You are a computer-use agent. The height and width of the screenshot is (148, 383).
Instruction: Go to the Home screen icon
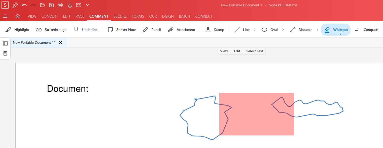pyautogui.click(x=18, y=16)
